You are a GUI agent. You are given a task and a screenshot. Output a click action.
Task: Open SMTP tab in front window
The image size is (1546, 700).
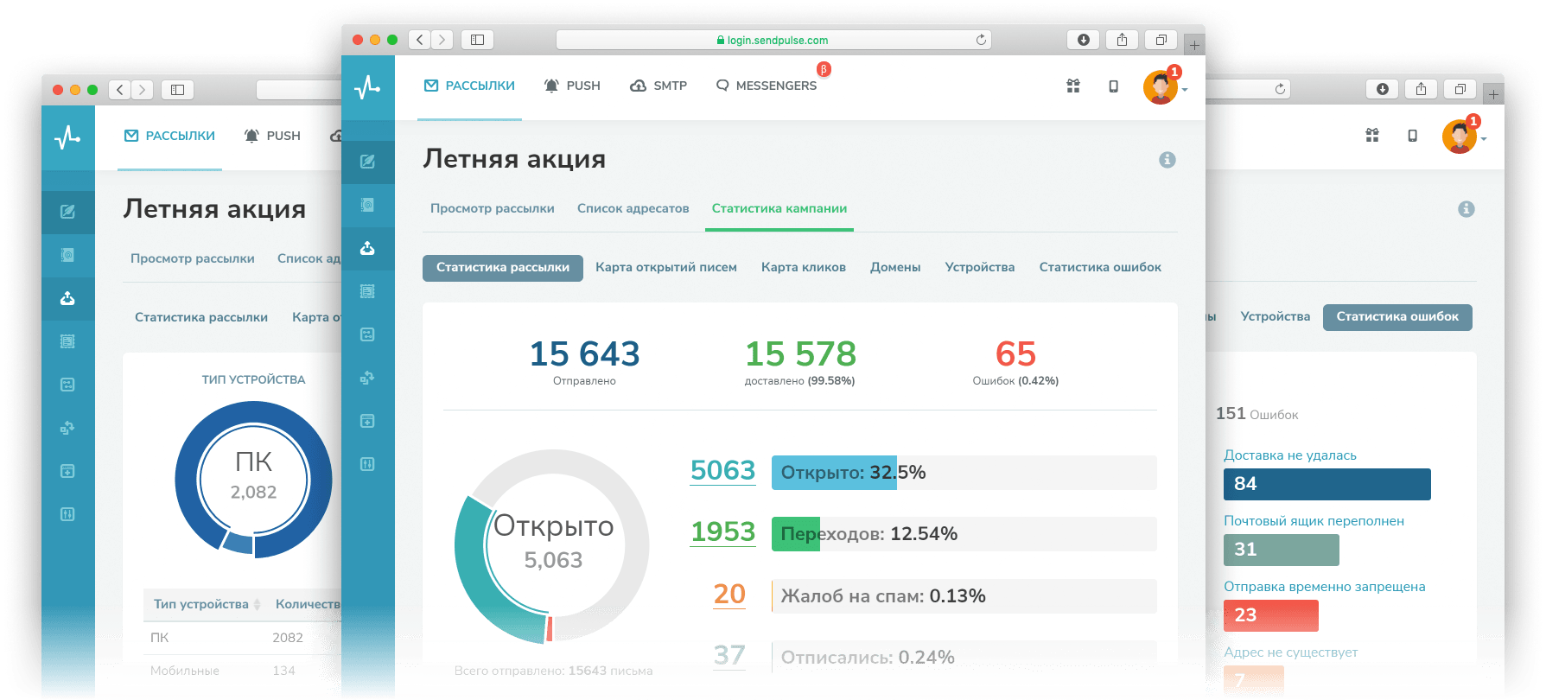coord(658,86)
